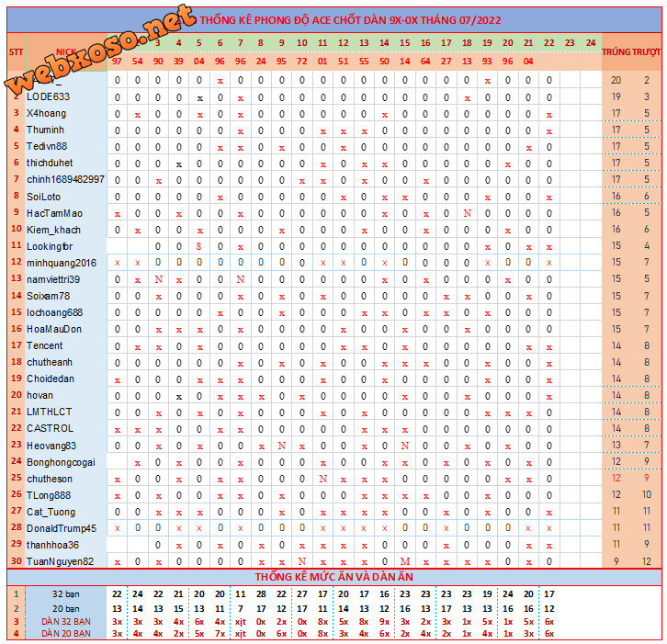Click day 10 column header
This screenshot has height=644, width=667.
pos(302,42)
